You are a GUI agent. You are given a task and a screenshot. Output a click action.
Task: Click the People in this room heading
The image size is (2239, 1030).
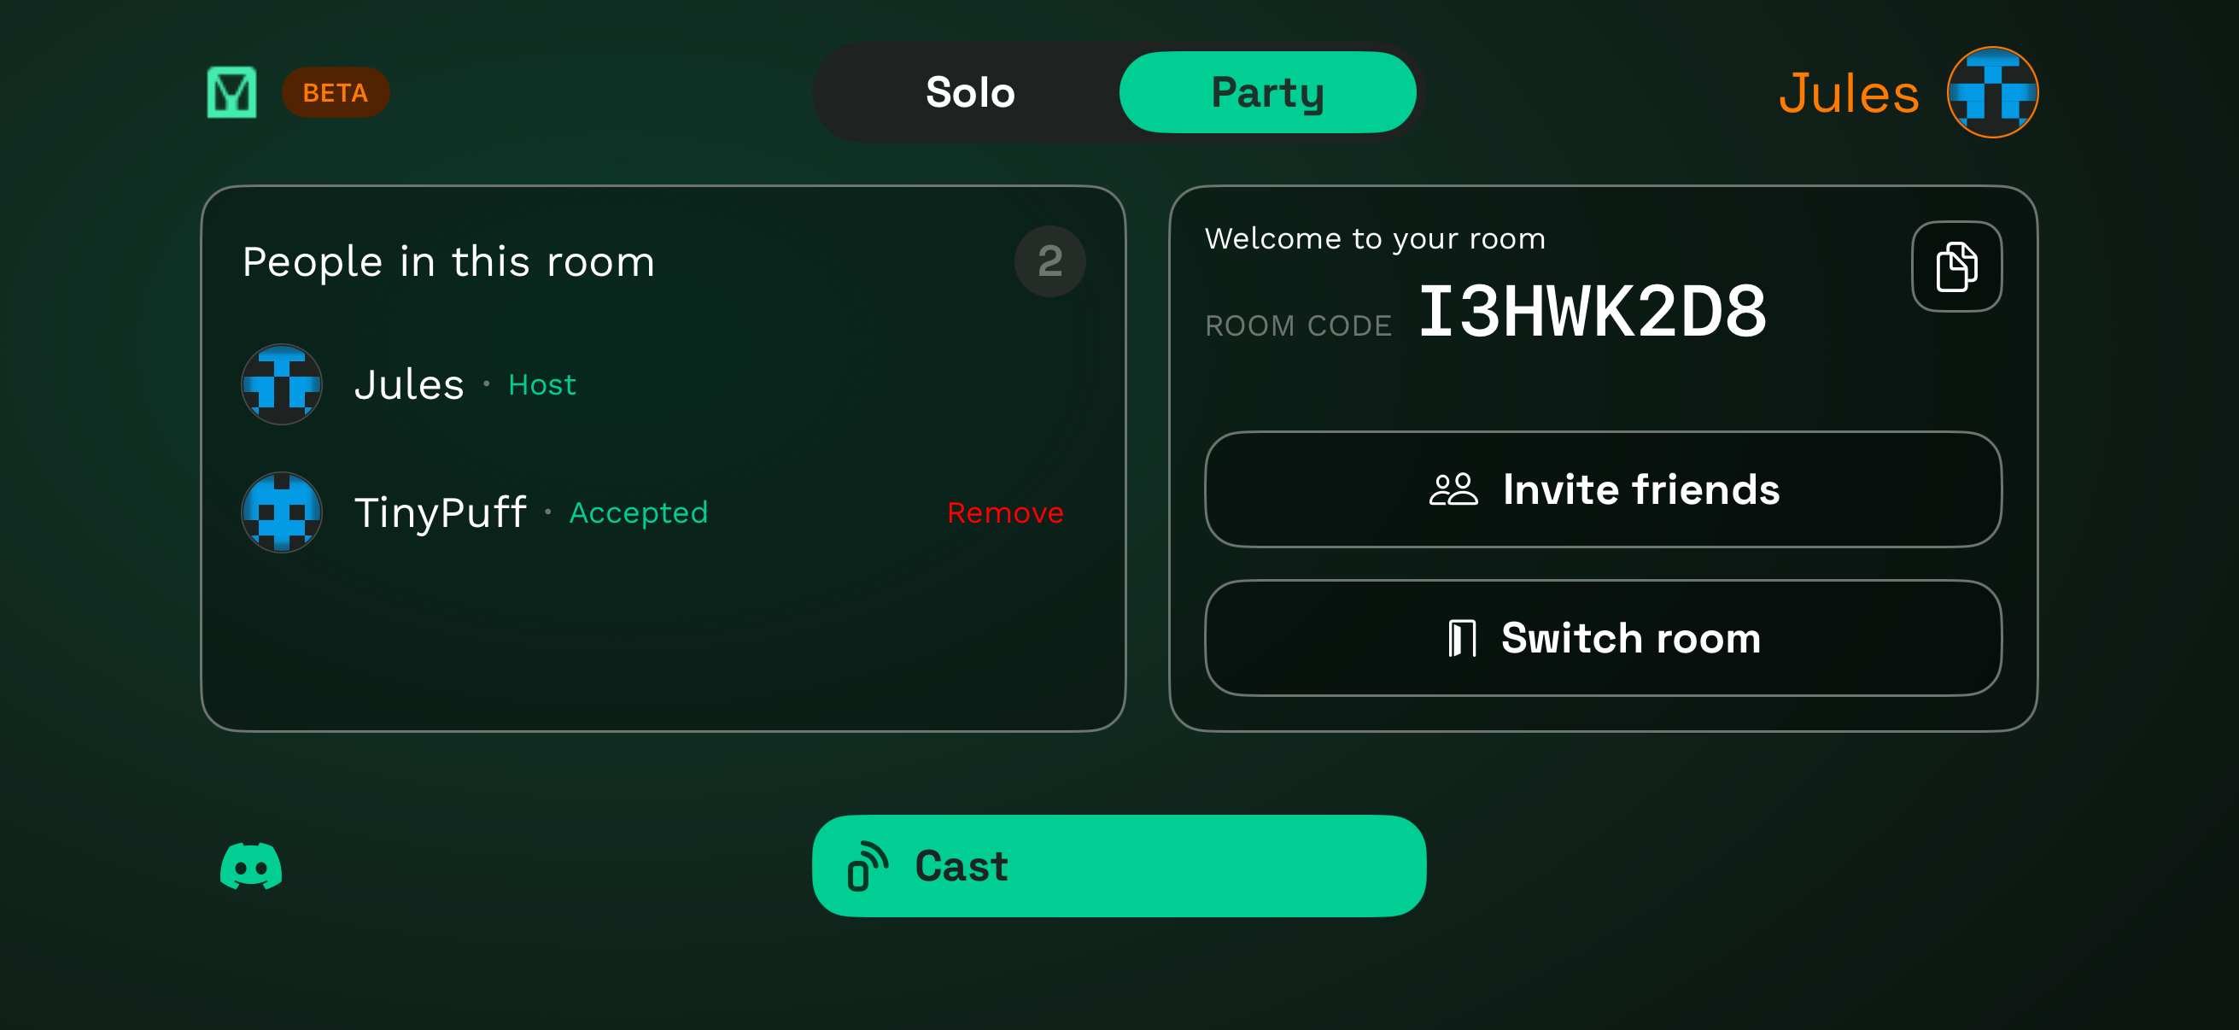click(x=448, y=260)
